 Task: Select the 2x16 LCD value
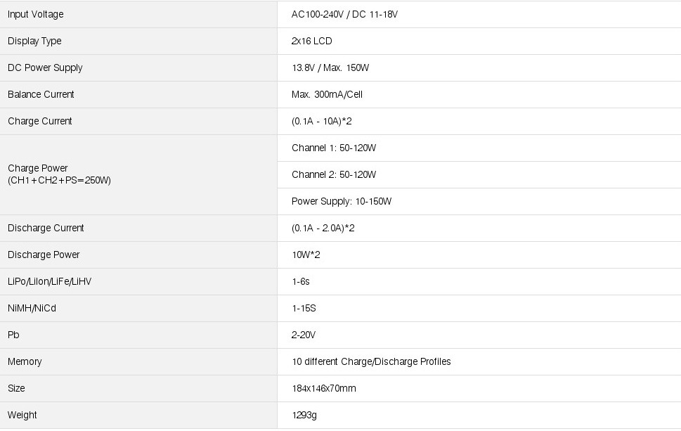(x=311, y=41)
